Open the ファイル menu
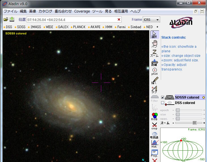This screenshot has height=162, width=207. click(10, 11)
